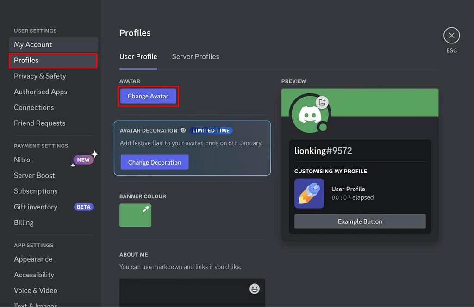Click the lionking#9572 username in preview

click(x=323, y=151)
